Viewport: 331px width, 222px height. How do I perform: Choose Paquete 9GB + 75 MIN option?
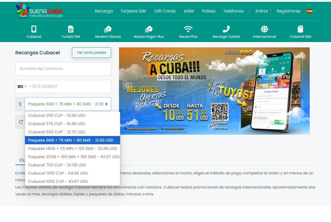73,140
